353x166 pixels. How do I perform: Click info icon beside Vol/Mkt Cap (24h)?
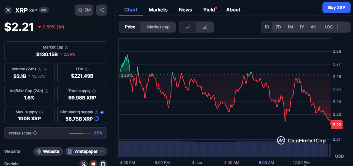(x=47, y=91)
